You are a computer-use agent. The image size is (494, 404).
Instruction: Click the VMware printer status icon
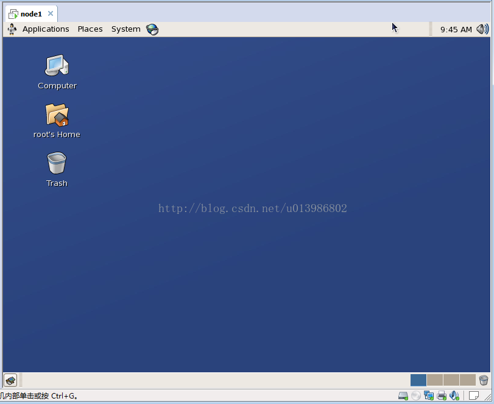pos(442,395)
